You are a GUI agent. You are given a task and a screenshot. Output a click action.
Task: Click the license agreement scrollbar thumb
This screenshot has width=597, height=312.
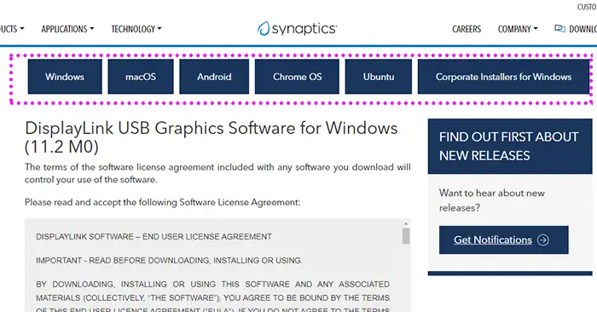click(x=406, y=236)
